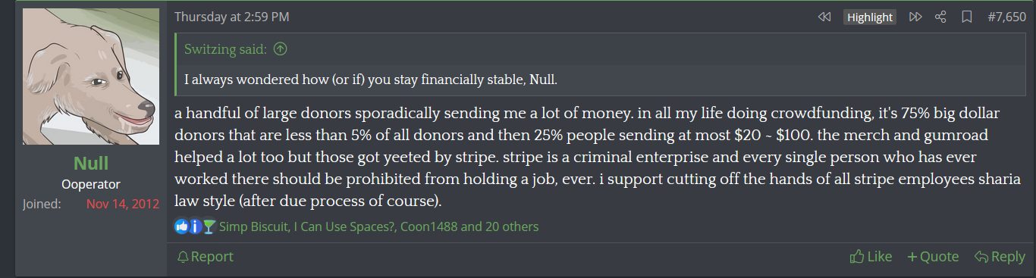The width and height of the screenshot is (1036, 278).
Task: Click the blue thumbs-up reaction icon
Action: click(181, 226)
